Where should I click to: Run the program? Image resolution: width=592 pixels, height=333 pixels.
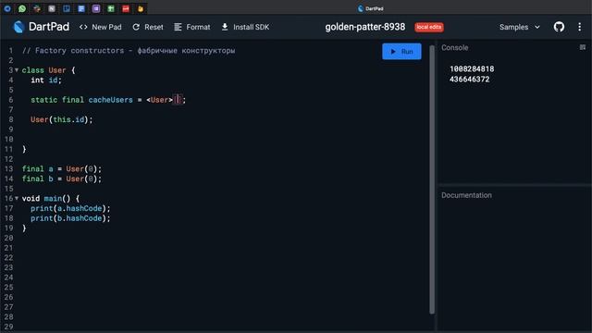(x=401, y=52)
